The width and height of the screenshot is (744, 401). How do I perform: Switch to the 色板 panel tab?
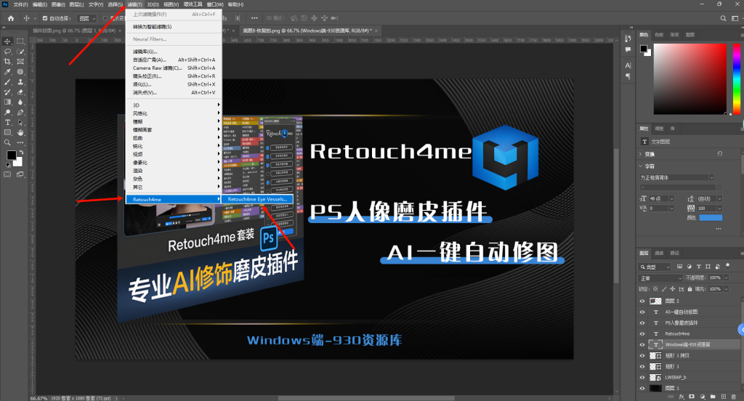pyautogui.click(x=659, y=34)
